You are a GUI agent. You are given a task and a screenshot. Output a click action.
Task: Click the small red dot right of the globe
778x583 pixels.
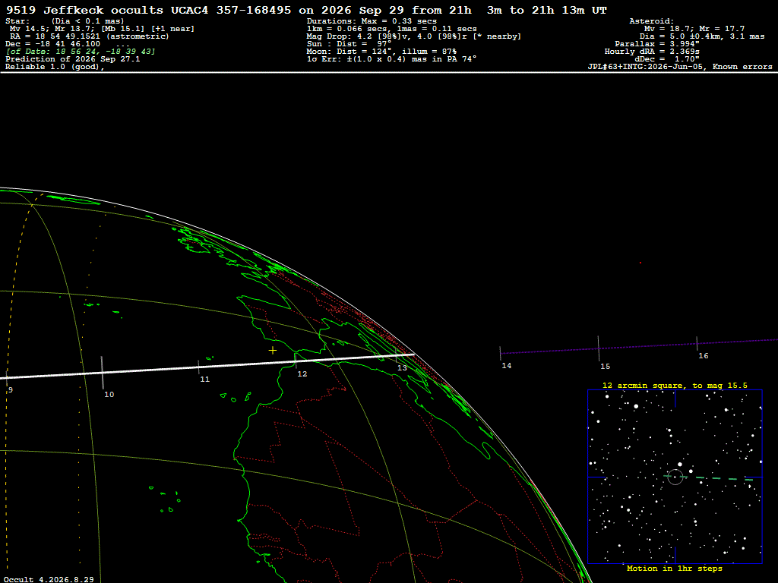point(640,263)
